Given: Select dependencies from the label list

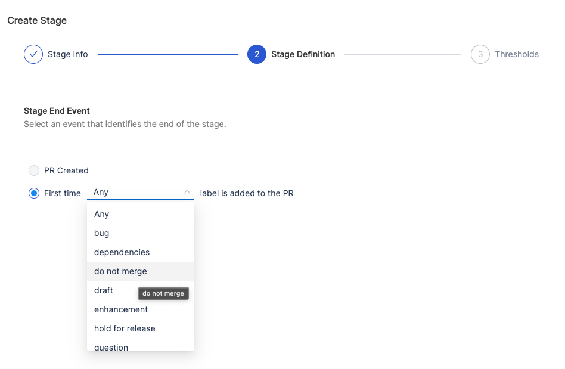Looking at the screenshot, I should 122,252.
